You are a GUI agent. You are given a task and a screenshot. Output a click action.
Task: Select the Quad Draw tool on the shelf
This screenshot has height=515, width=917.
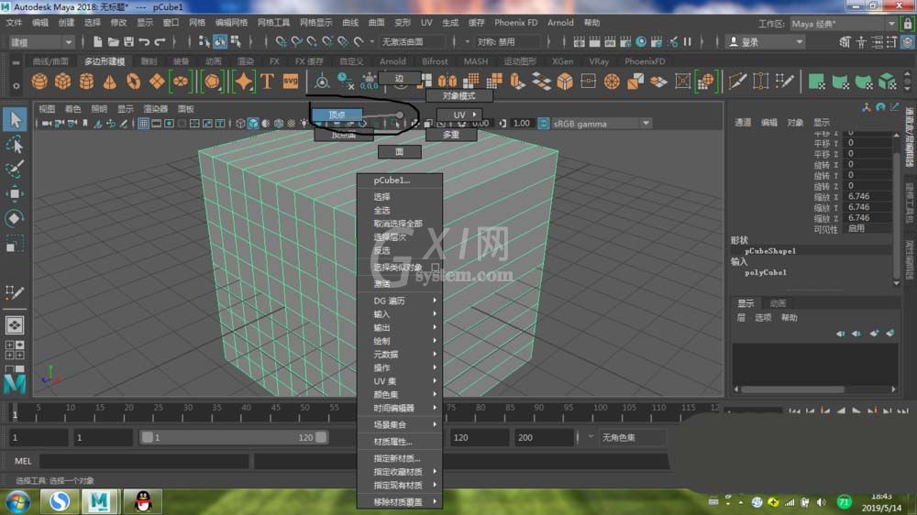[x=784, y=82]
